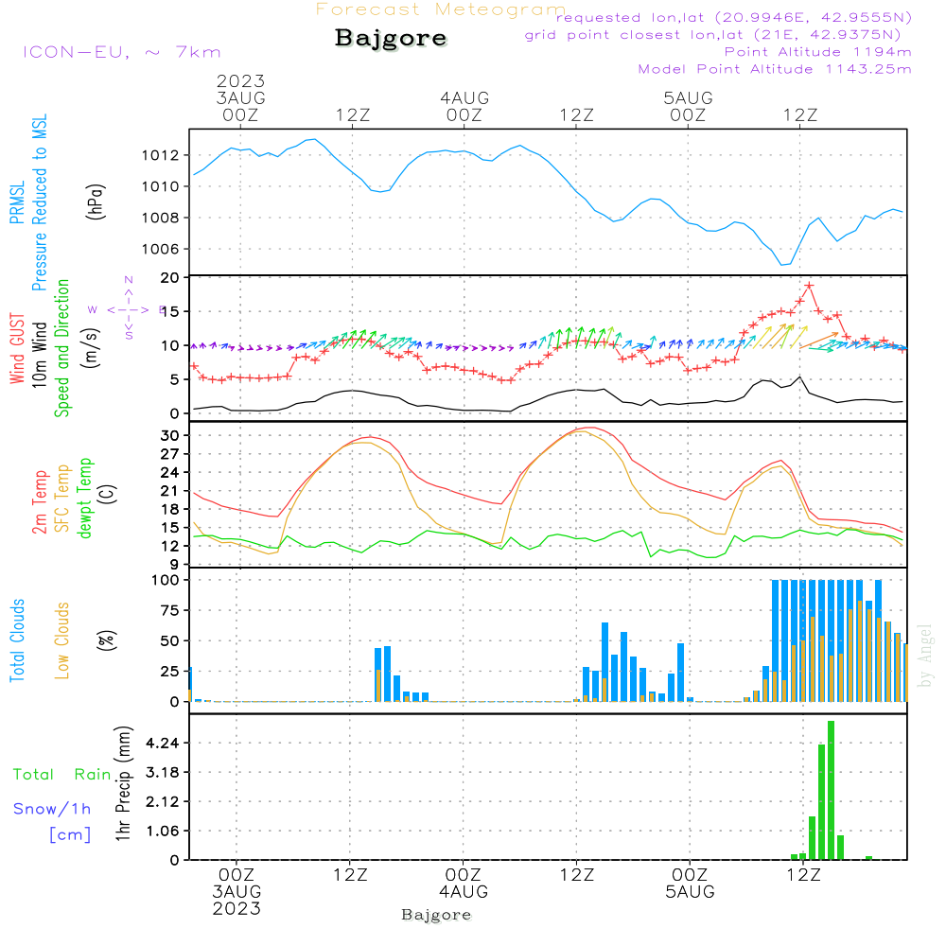Click the grid point closest lon,lat line
The image size is (946, 946).
pos(712,35)
